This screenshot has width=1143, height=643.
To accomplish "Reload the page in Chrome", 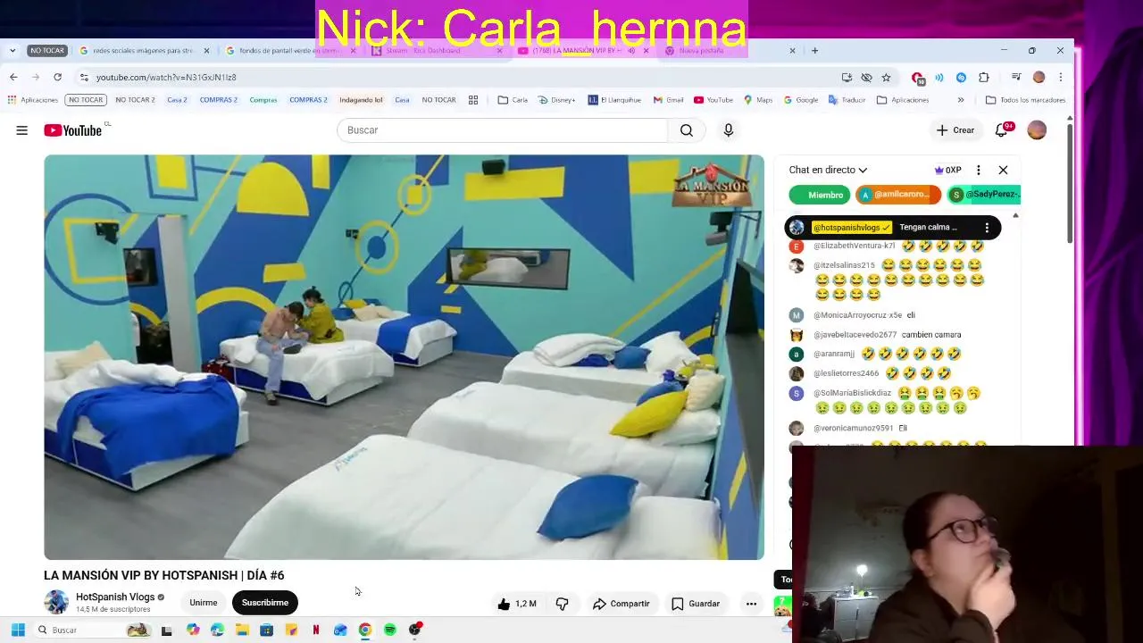I will pyautogui.click(x=57, y=77).
